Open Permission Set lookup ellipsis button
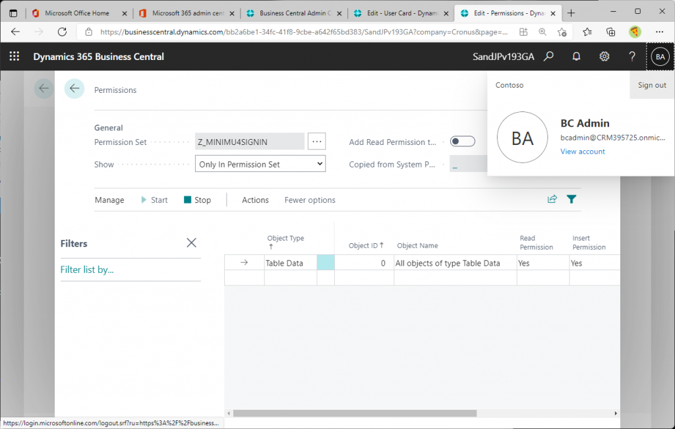This screenshot has width=675, height=429. [x=316, y=141]
